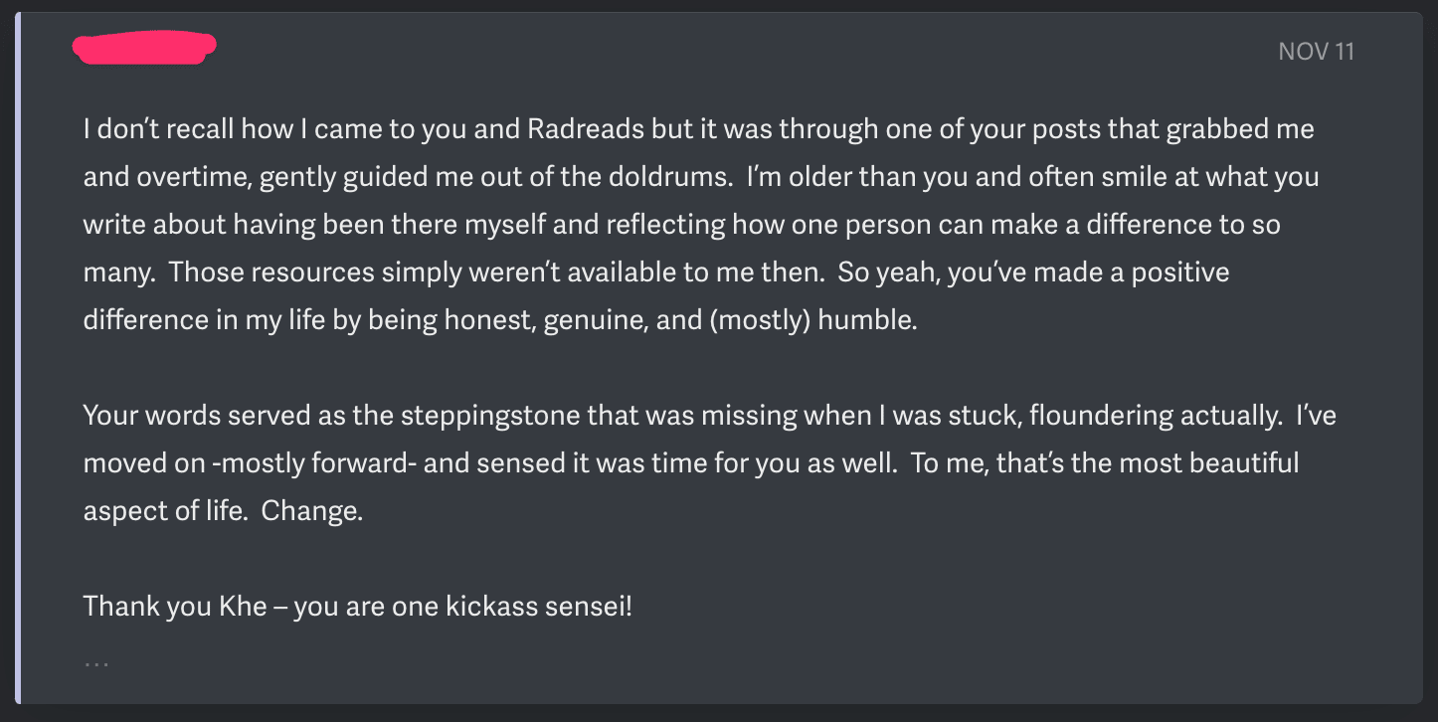The width and height of the screenshot is (1438, 722).
Task: Click the name "Khe" in the thank-you line
Action: coord(243,606)
